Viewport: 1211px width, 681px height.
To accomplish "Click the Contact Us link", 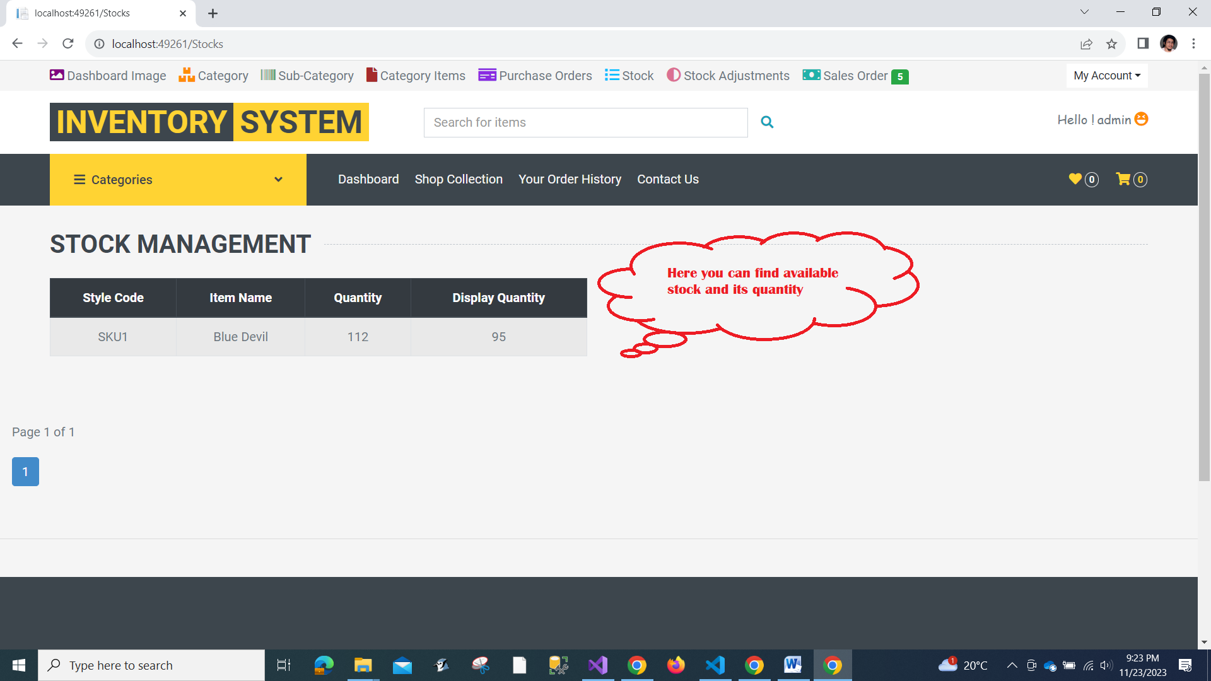I will tap(668, 179).
